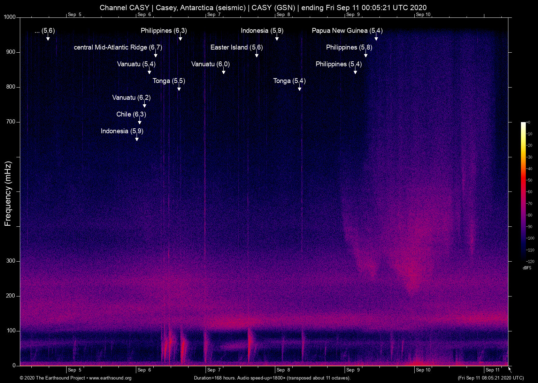Select the Sep 7 date label on bottom axis

pos(213,370)
